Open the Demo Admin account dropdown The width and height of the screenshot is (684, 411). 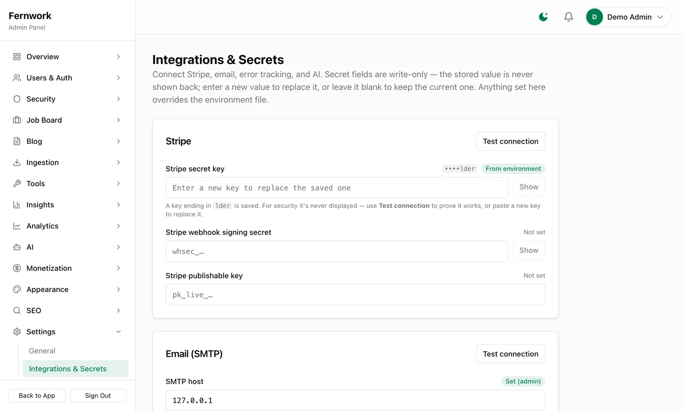tap(628, 17)
